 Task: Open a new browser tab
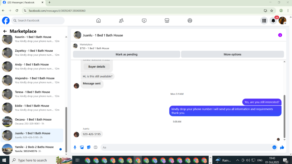pyautogui.click(x=49, y=3)
